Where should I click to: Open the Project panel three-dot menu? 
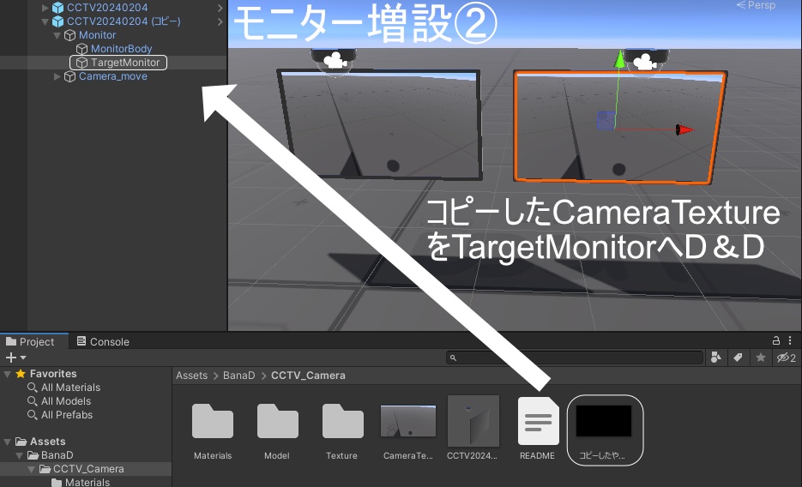click(790, 340)
